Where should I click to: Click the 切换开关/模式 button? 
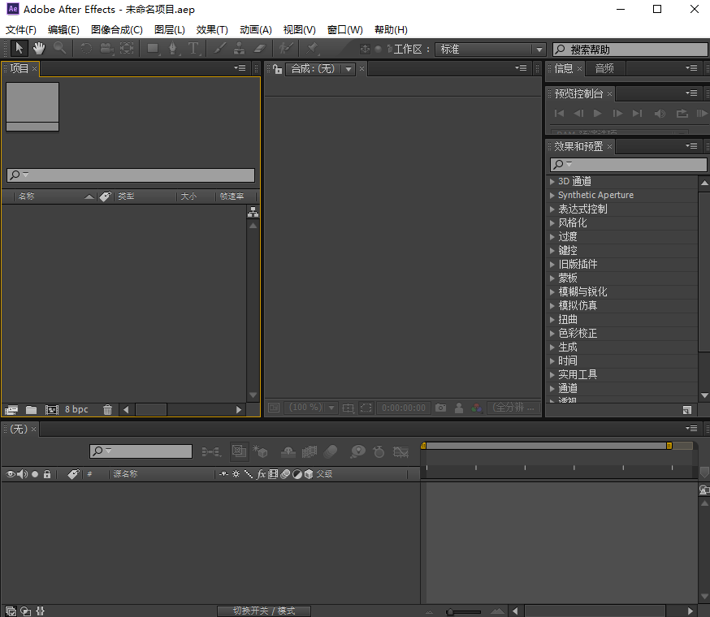pos(264,611)
